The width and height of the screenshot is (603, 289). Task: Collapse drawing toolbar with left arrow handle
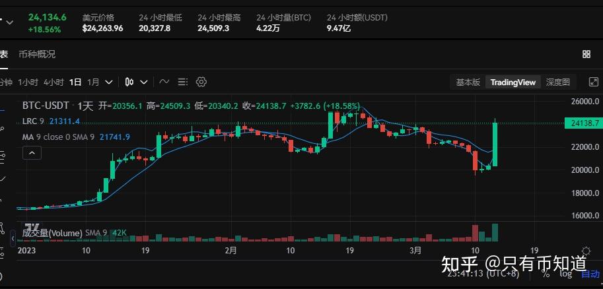tap(13, 239)
